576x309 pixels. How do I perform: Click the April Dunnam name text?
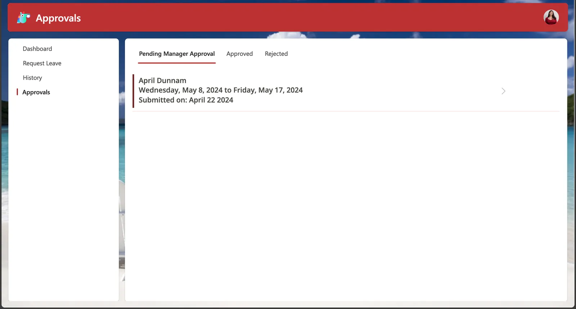(162, 80)
